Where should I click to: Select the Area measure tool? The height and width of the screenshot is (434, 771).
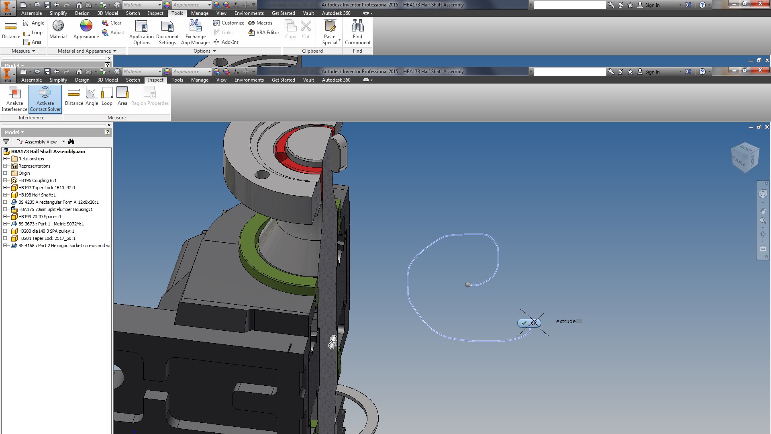122,96
